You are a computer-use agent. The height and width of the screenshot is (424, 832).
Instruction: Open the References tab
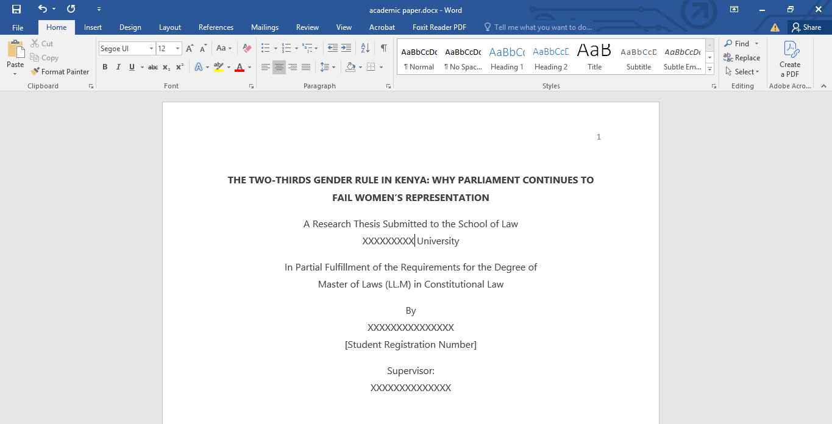(x=216, y=27)
